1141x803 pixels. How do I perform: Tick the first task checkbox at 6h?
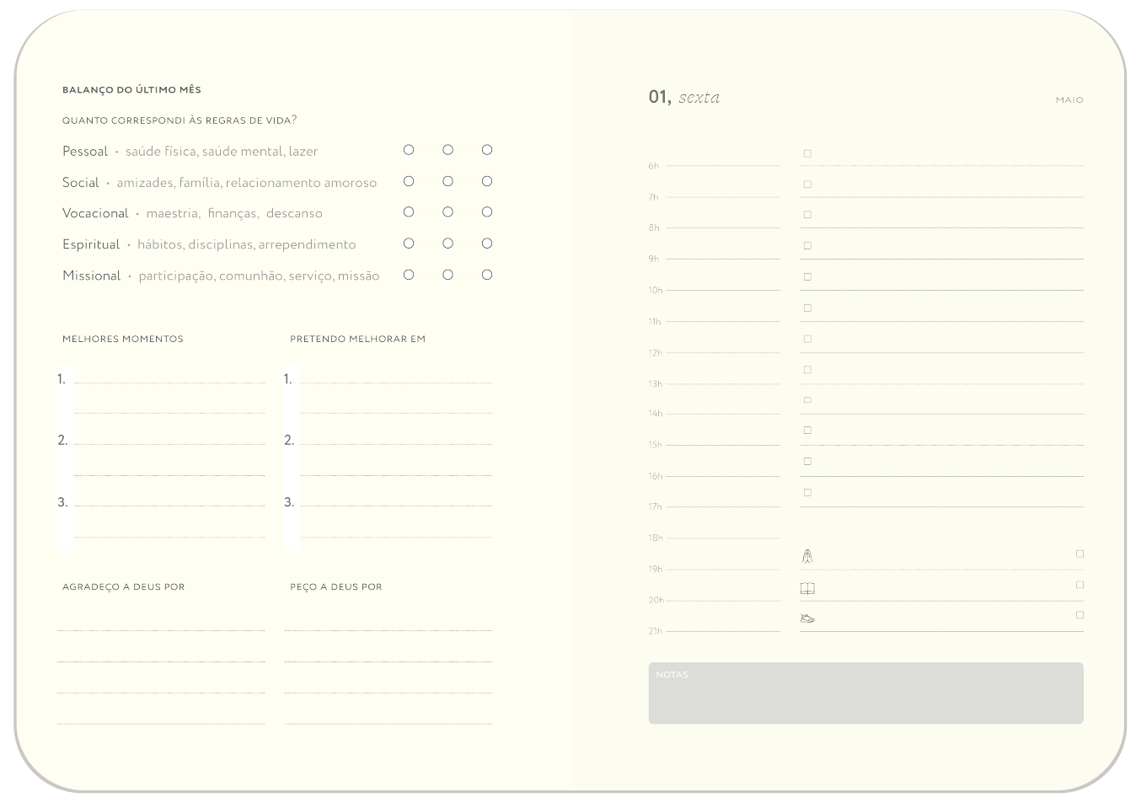(807, 153)
